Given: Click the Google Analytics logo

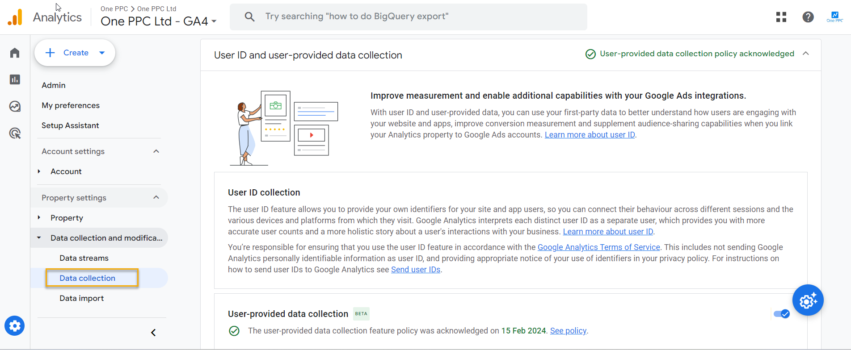Looking at the screenshot, I should (x=15, y=17).
